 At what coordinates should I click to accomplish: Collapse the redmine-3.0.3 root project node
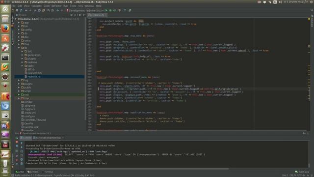tap(16, 19)
